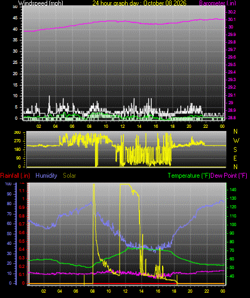Viewport: 250px width, 298px height.
Task: Click the '24 hour graph day : October 08 2026' title
Action: (x=139, y=3)
